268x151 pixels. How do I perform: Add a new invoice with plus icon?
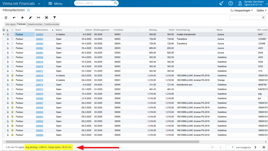(22, 18)
